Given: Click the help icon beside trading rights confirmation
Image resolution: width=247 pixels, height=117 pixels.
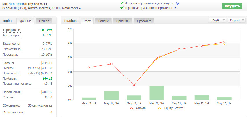Looking at the screenshot, I should click(x=175, y=8).
